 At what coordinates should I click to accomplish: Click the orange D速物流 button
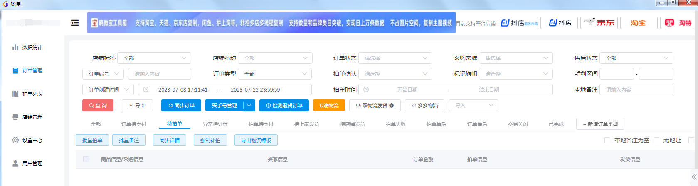329,106
